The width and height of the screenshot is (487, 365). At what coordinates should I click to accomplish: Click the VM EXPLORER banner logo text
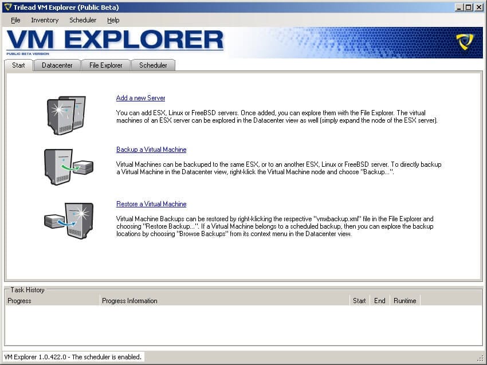tap(115, 40)
